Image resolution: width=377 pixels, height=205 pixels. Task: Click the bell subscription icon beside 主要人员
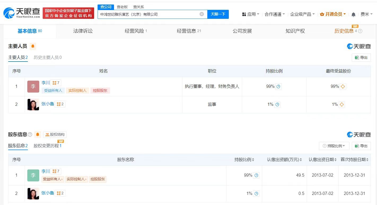pos(33,46)
